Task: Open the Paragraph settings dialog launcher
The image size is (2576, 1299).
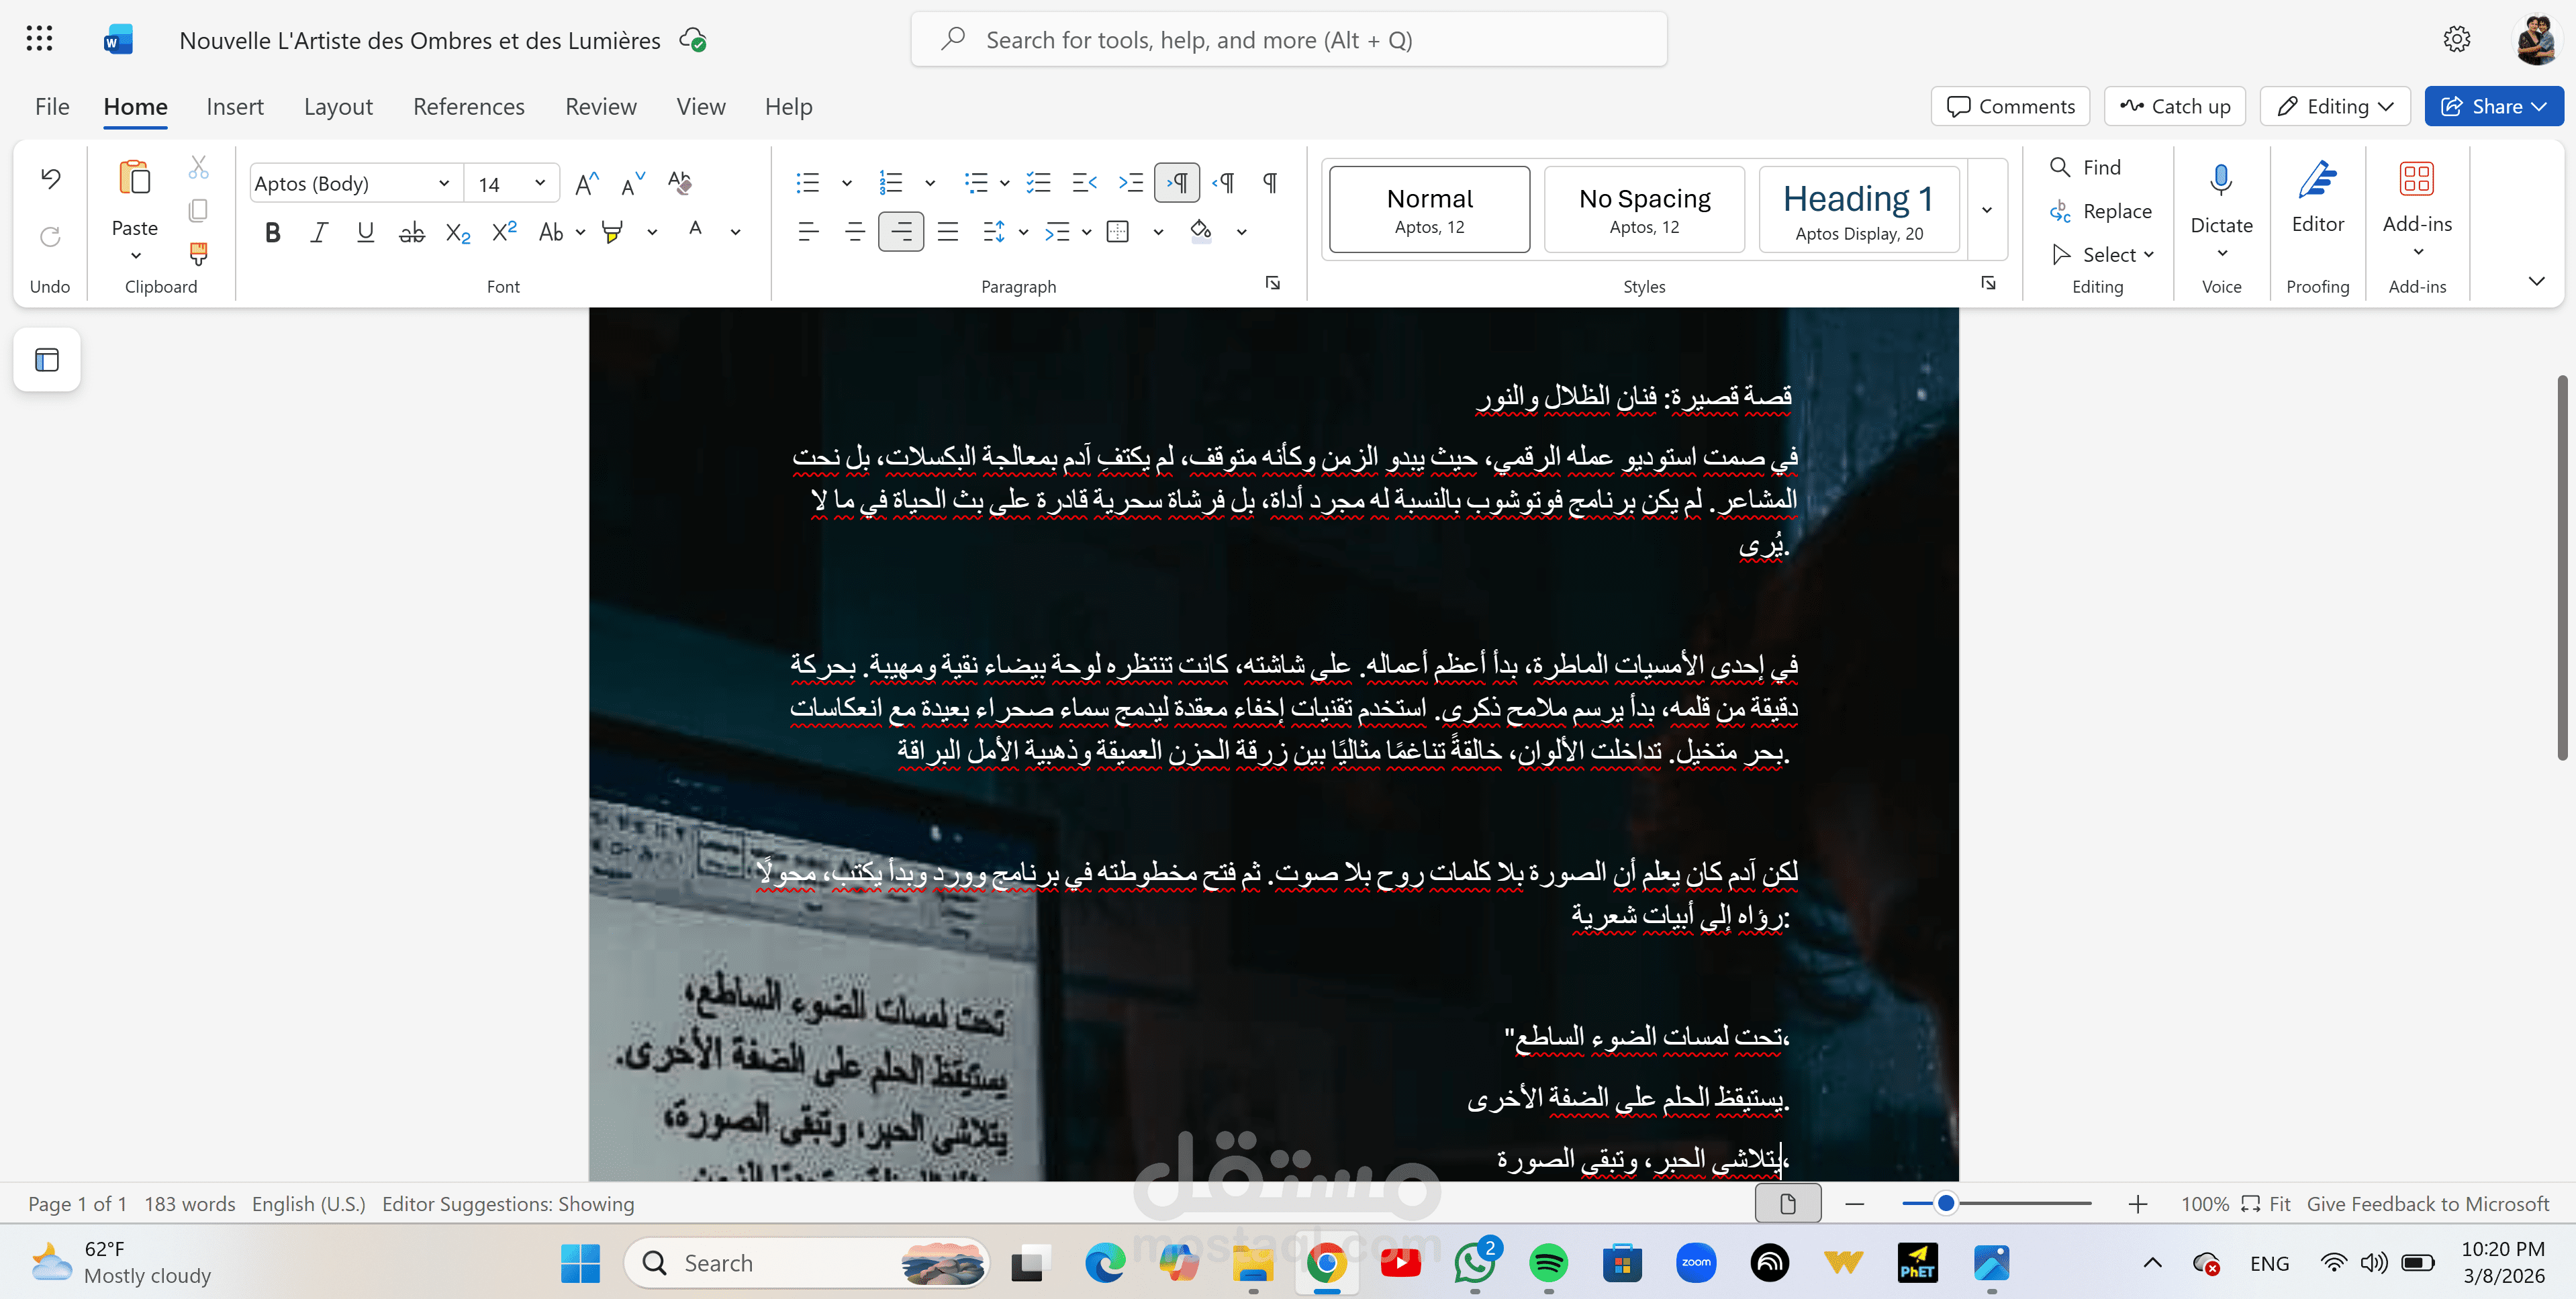Action: 1272,284
